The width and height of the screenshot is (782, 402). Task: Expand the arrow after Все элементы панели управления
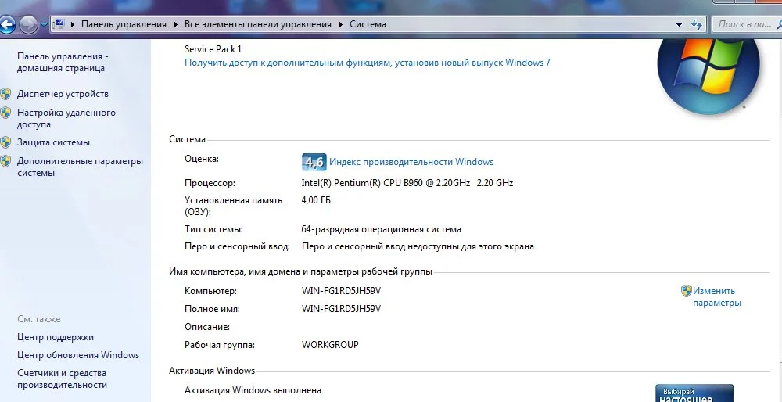[x=341, y=24]
